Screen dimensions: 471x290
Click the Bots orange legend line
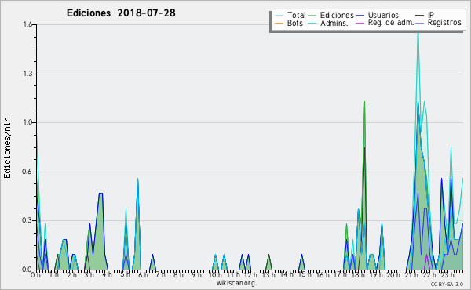(279, 23)
